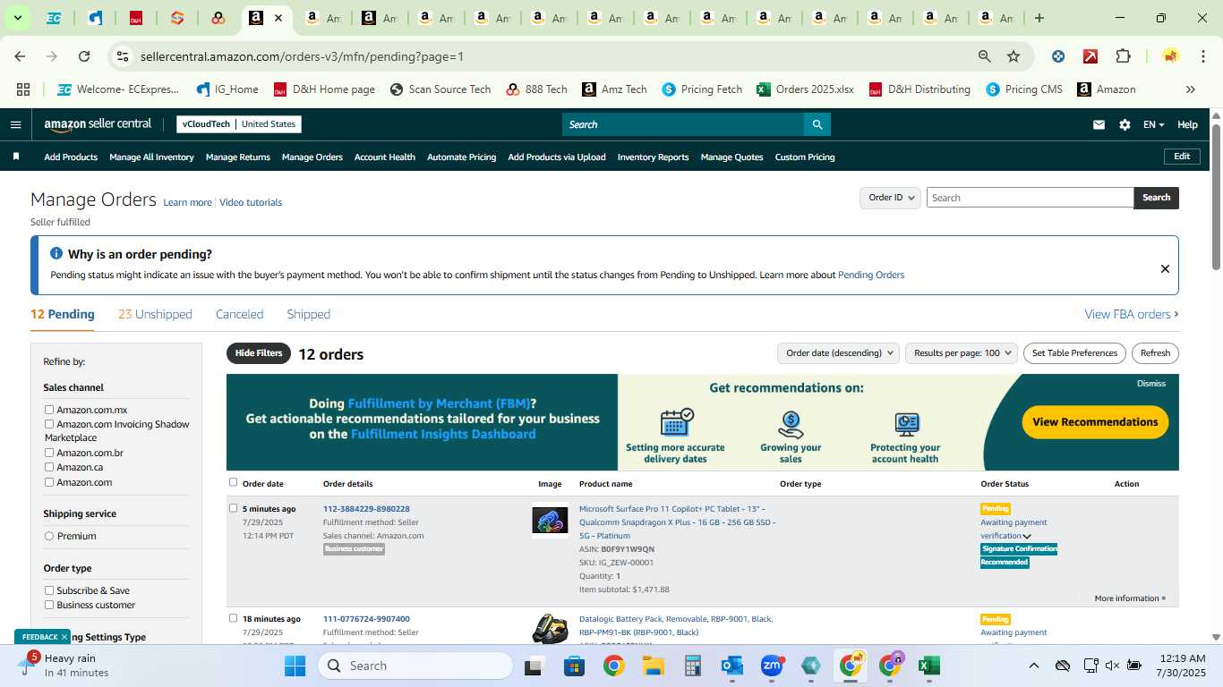Open the Extensions puzzle icon
The height and width of the screenshot is (687, 1223).
point(1123,56)
